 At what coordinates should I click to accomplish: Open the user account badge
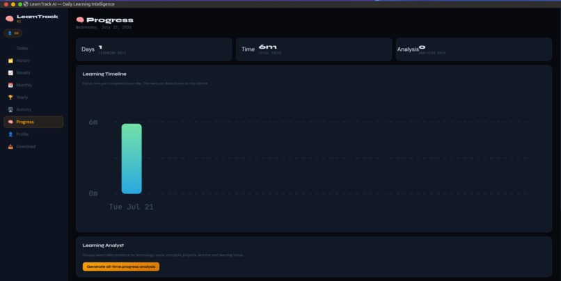coord(13,33)
